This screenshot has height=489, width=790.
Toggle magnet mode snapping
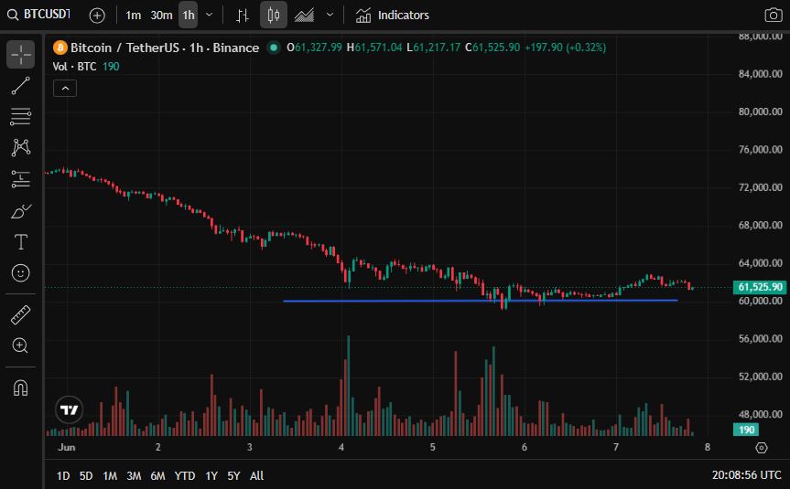21,388
